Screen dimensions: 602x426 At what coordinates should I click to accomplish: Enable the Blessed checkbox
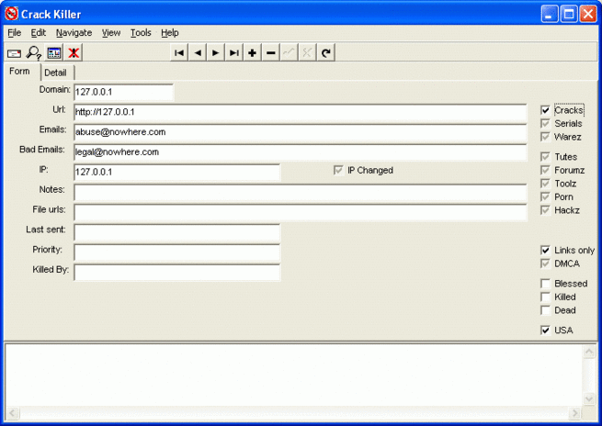546,284
